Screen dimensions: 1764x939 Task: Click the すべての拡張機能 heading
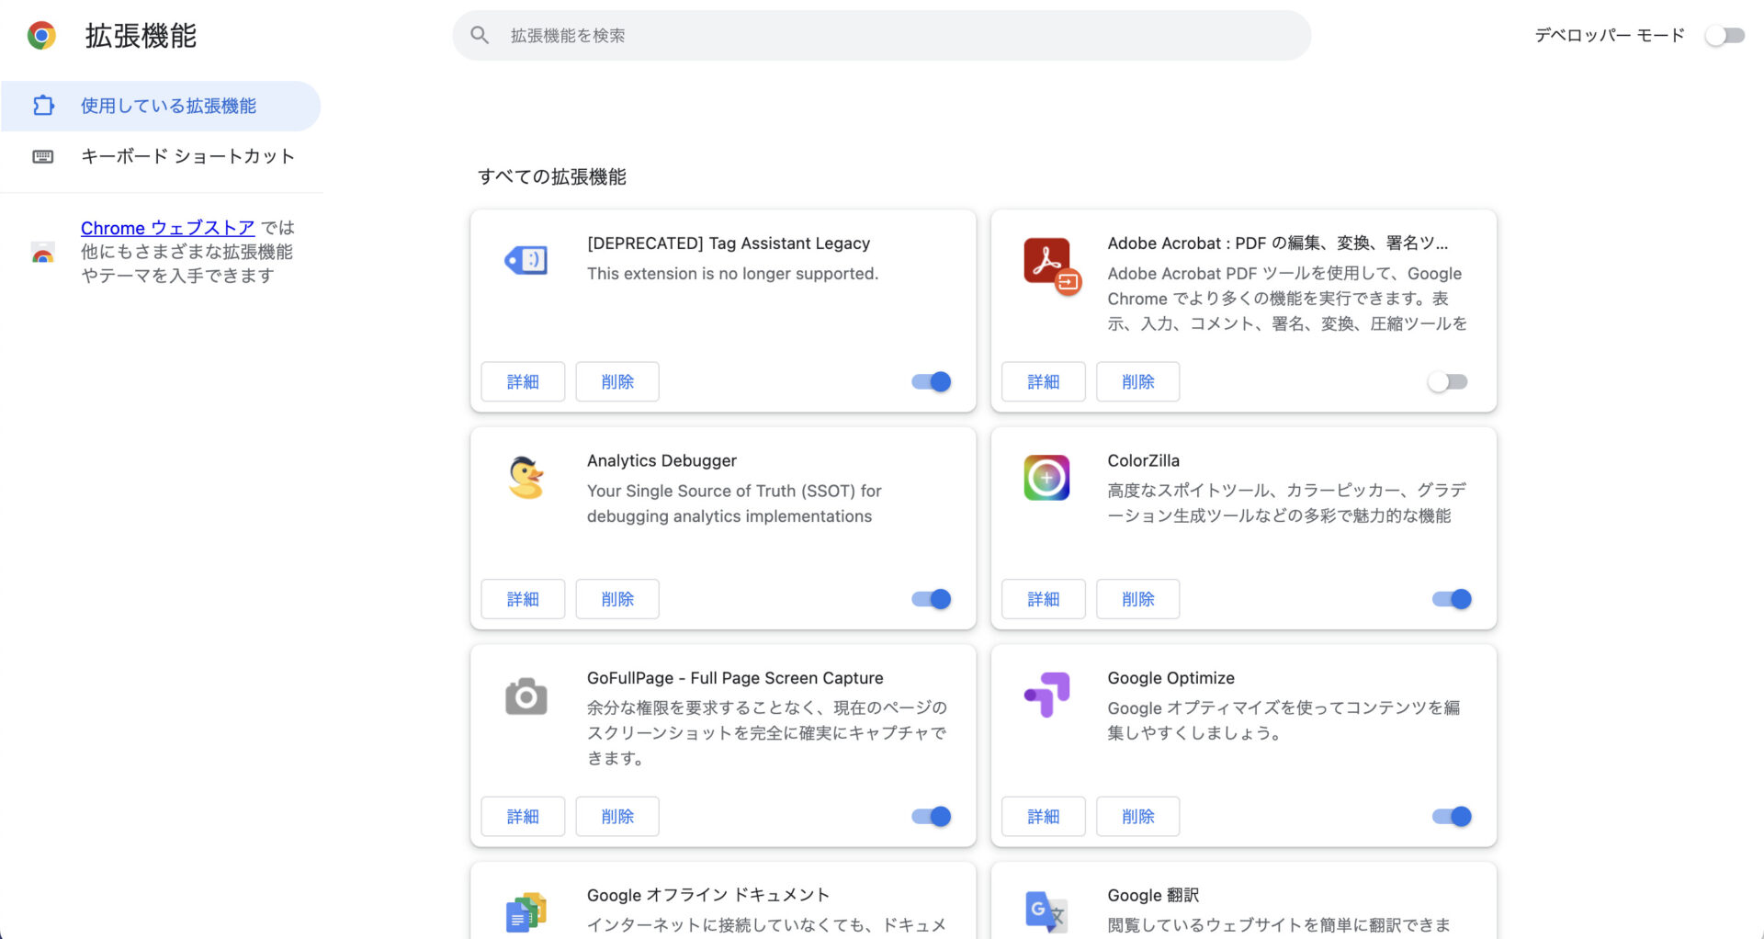click(552, 176)
